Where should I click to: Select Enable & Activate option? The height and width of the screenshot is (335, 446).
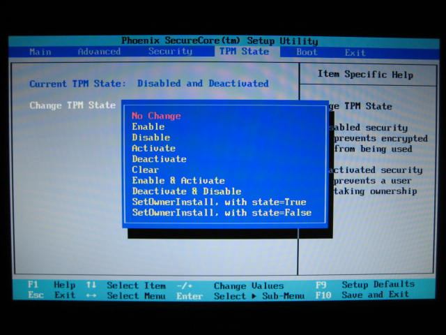[x=178, y=181]
